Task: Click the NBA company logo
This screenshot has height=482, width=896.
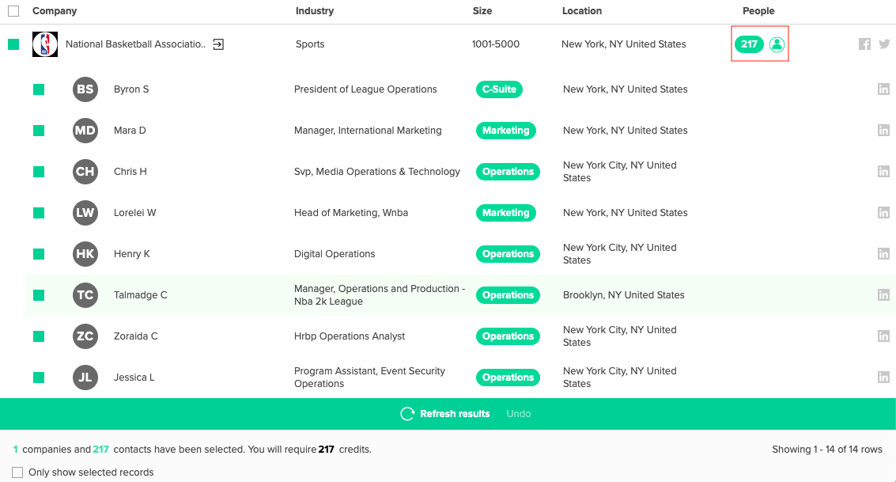Action: [x=45, y=44]
